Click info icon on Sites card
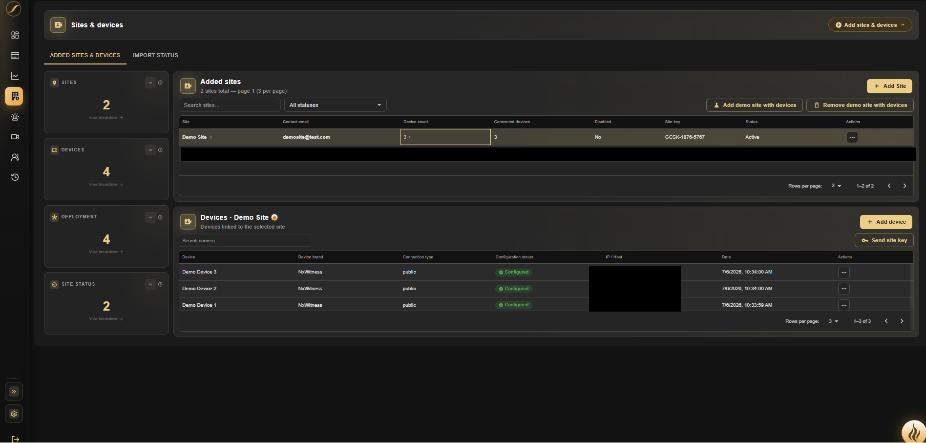Image resolution: width=926 pixels, height=443 pixels. pyautogui.click(x=160, y=83)
